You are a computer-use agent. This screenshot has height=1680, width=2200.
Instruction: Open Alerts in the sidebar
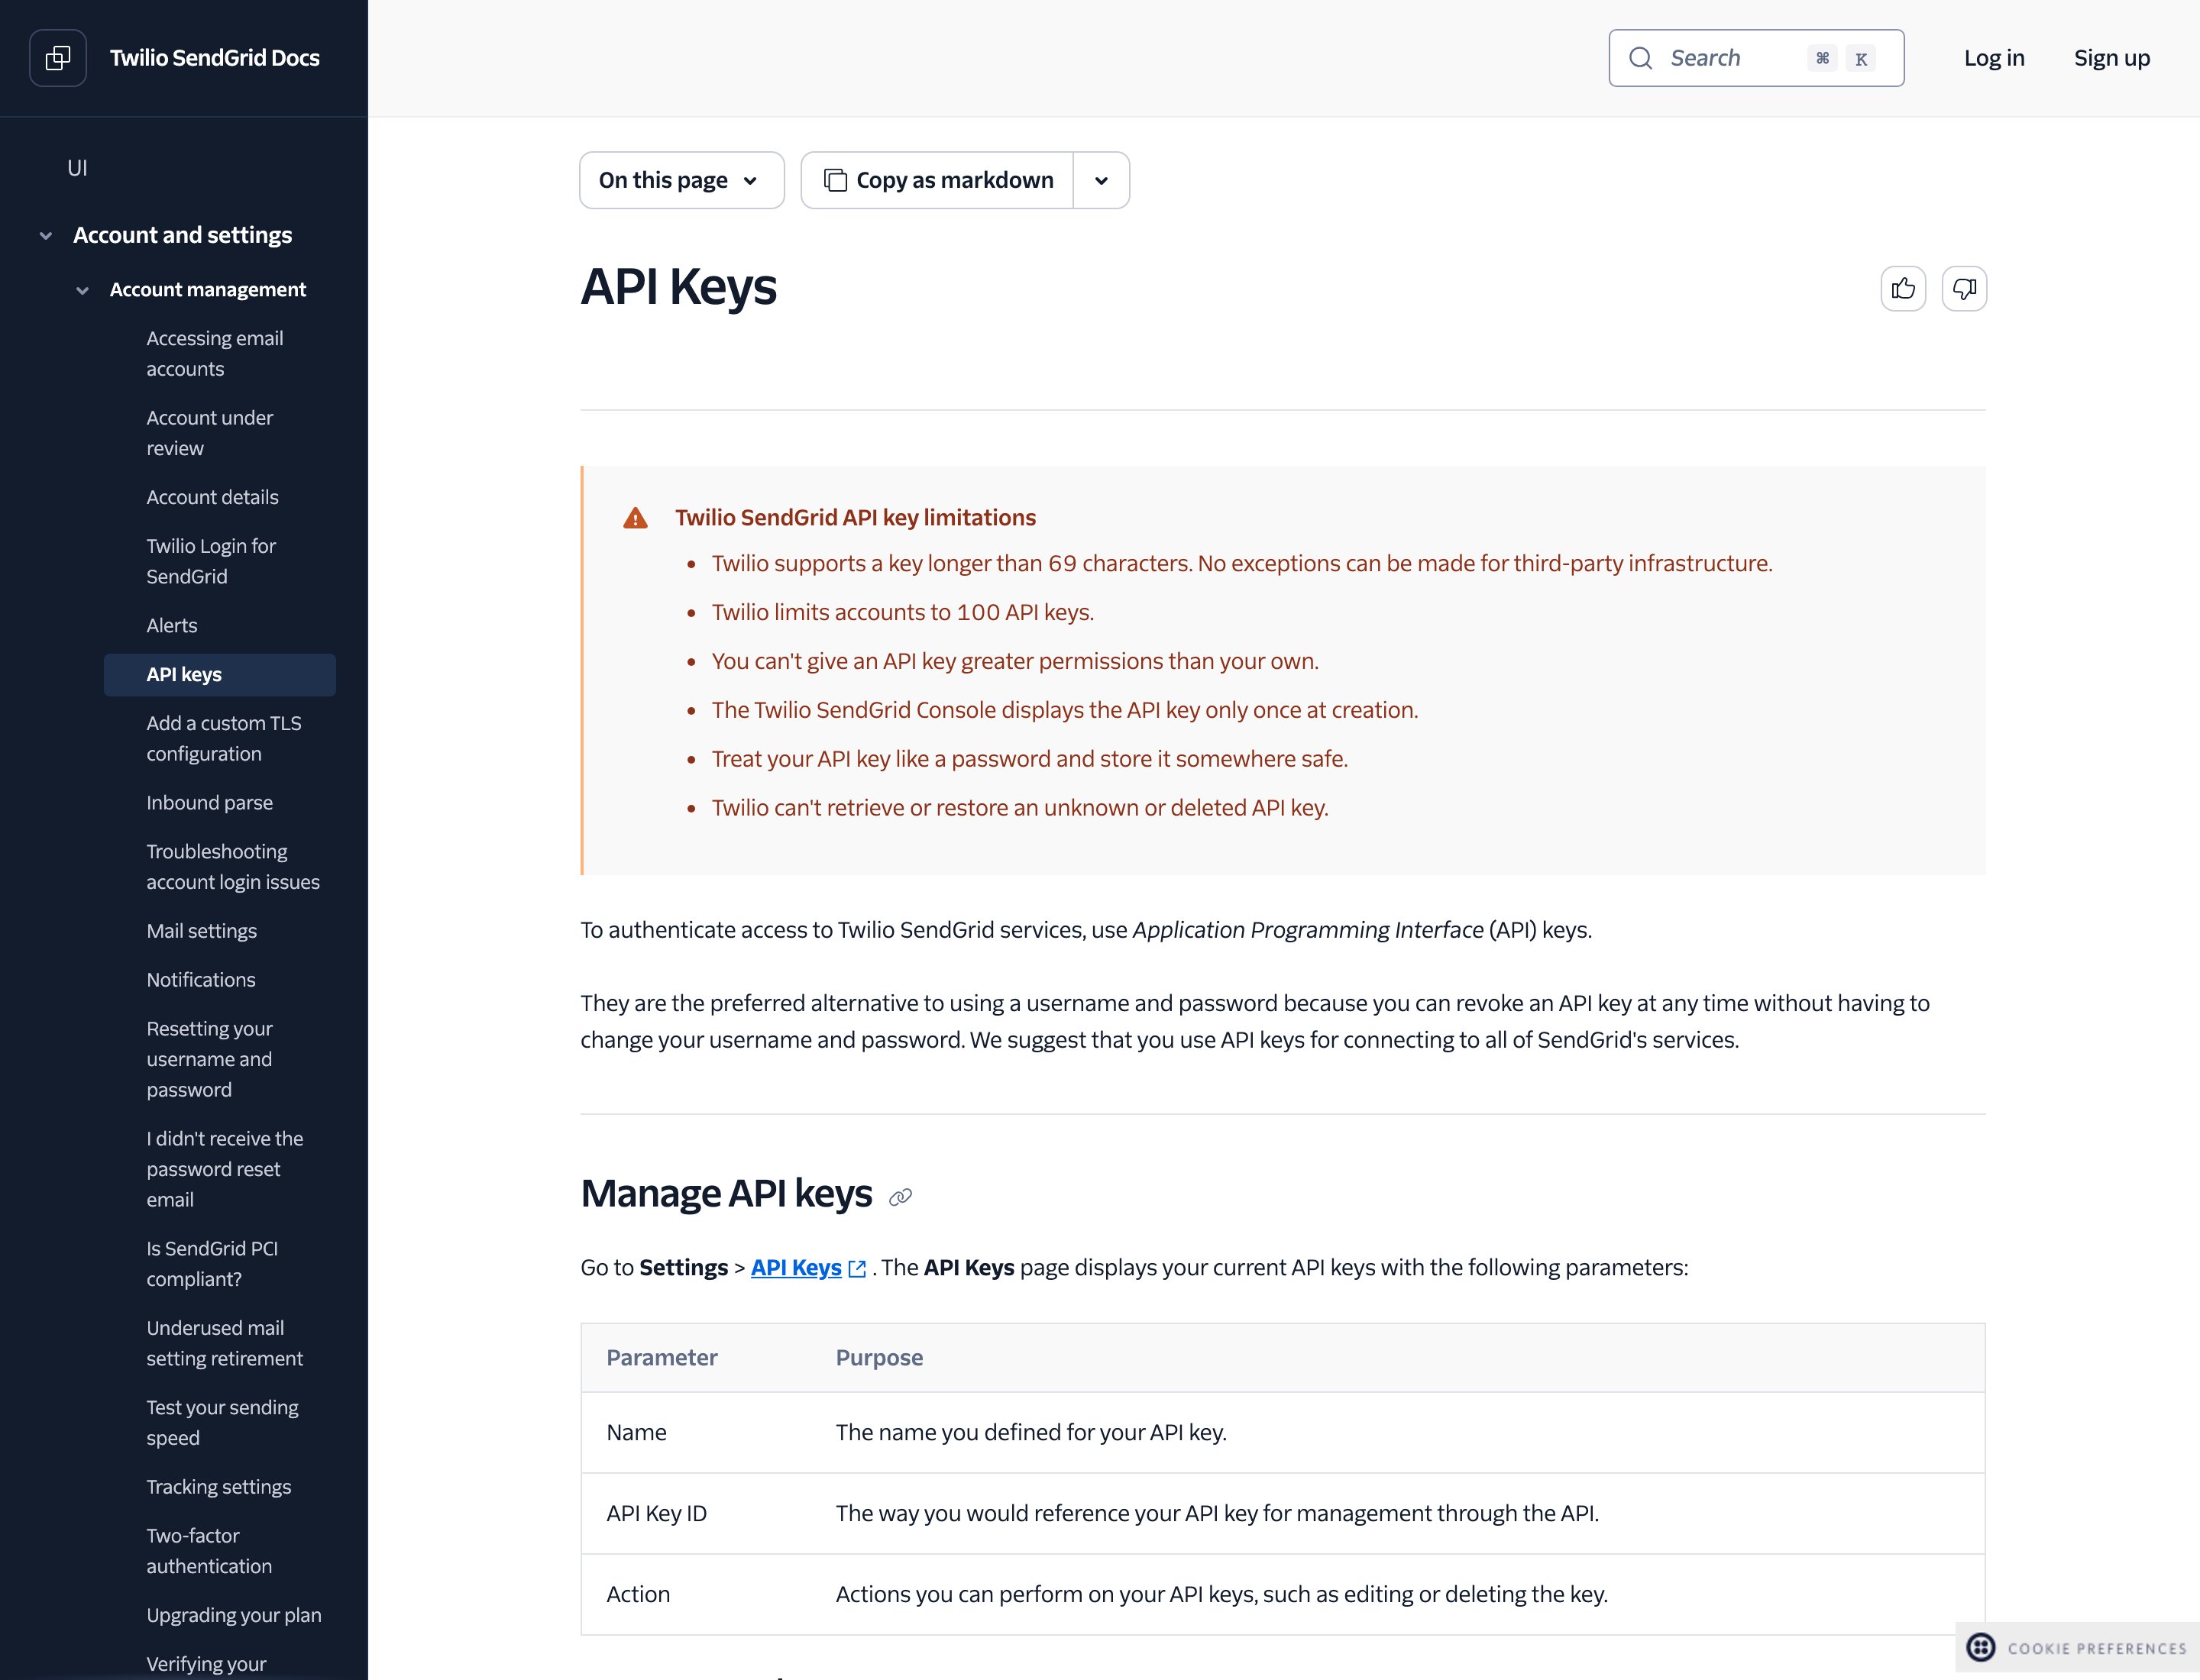[x=172, y=626]
